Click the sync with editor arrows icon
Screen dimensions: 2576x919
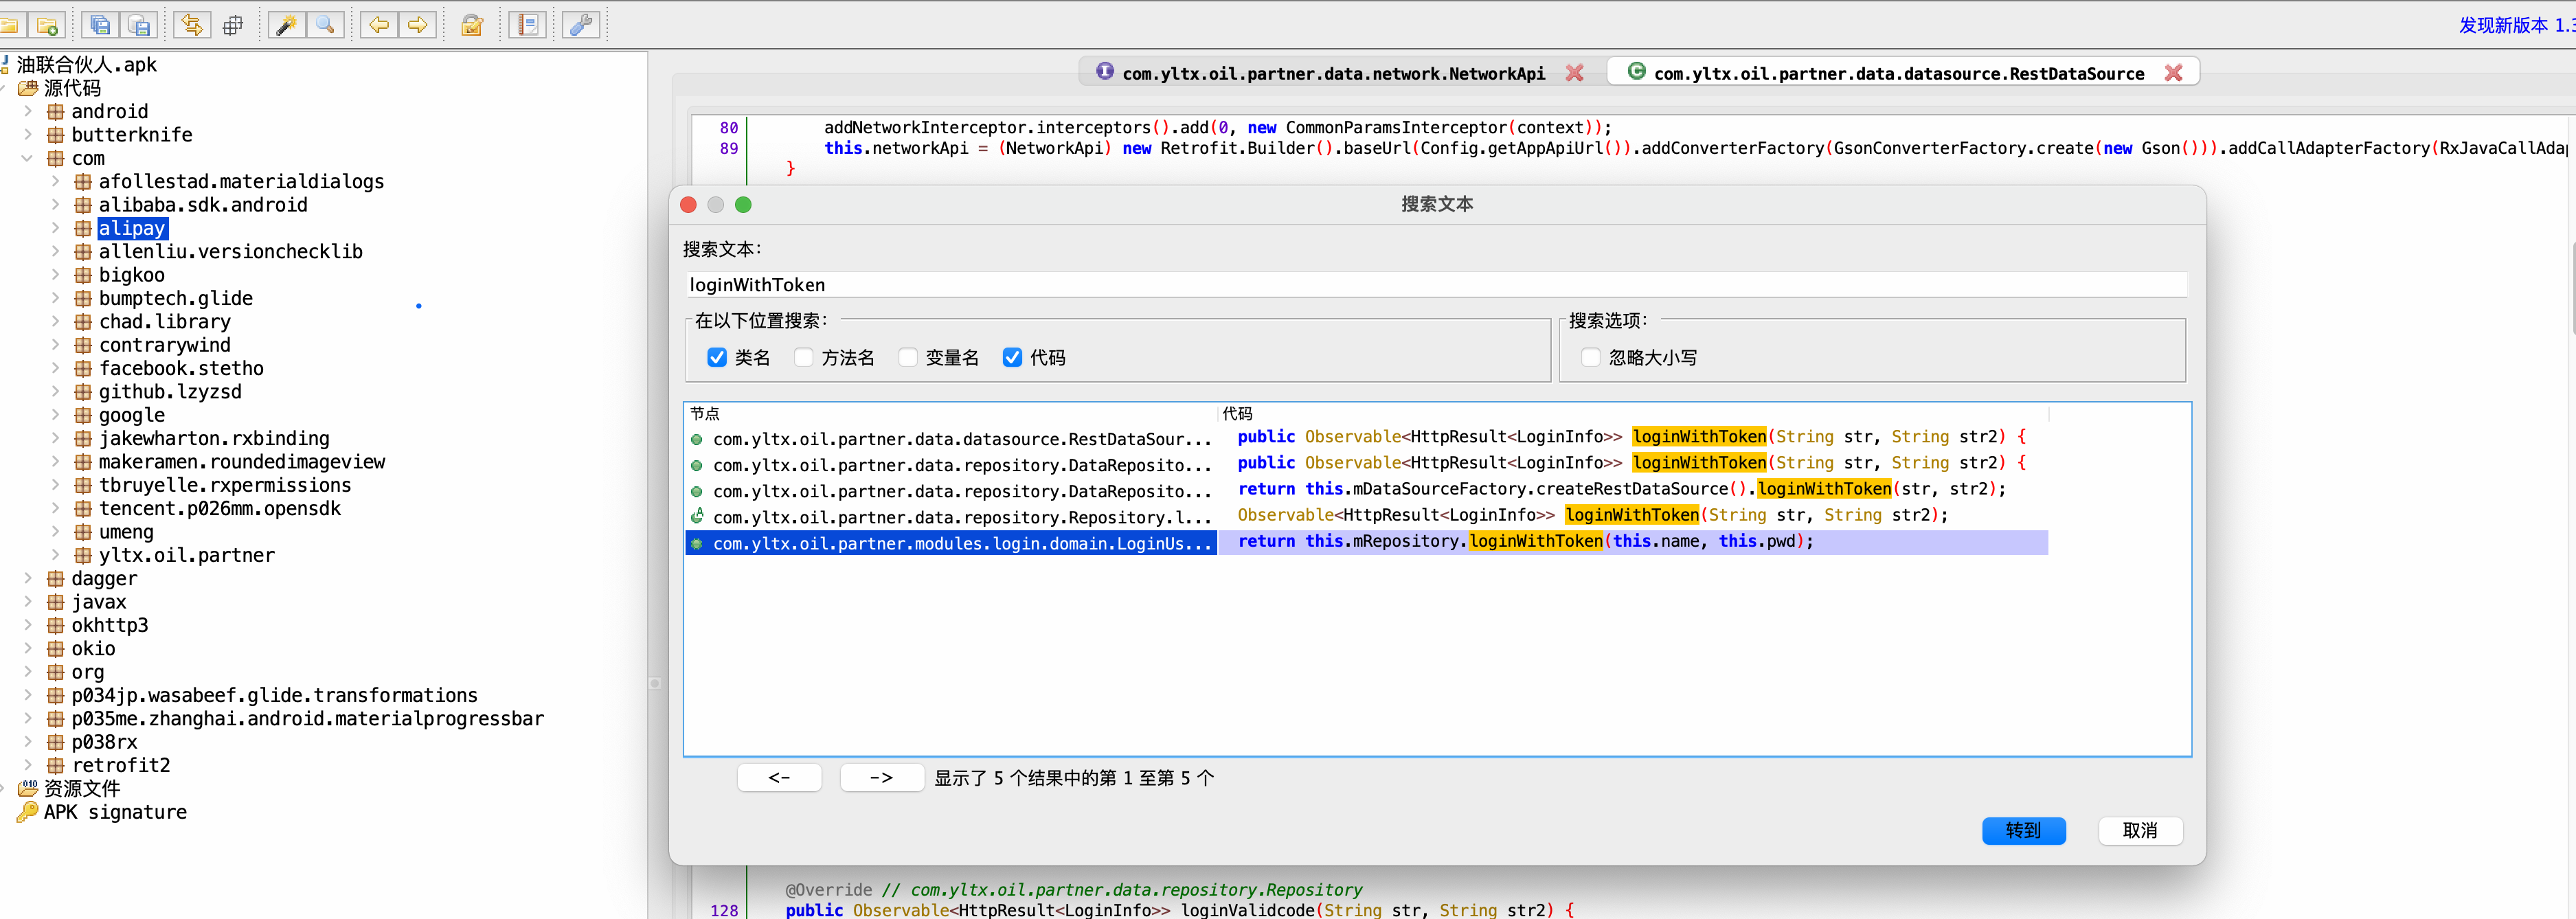tap(192, 25)
